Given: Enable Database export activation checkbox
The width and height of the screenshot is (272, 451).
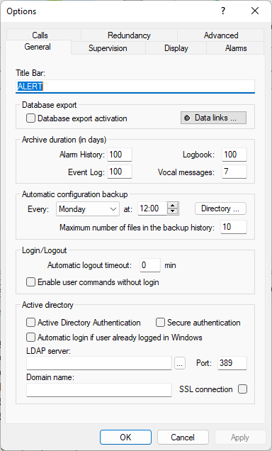Looking at the screenshot, I should [x=30, y=118].
